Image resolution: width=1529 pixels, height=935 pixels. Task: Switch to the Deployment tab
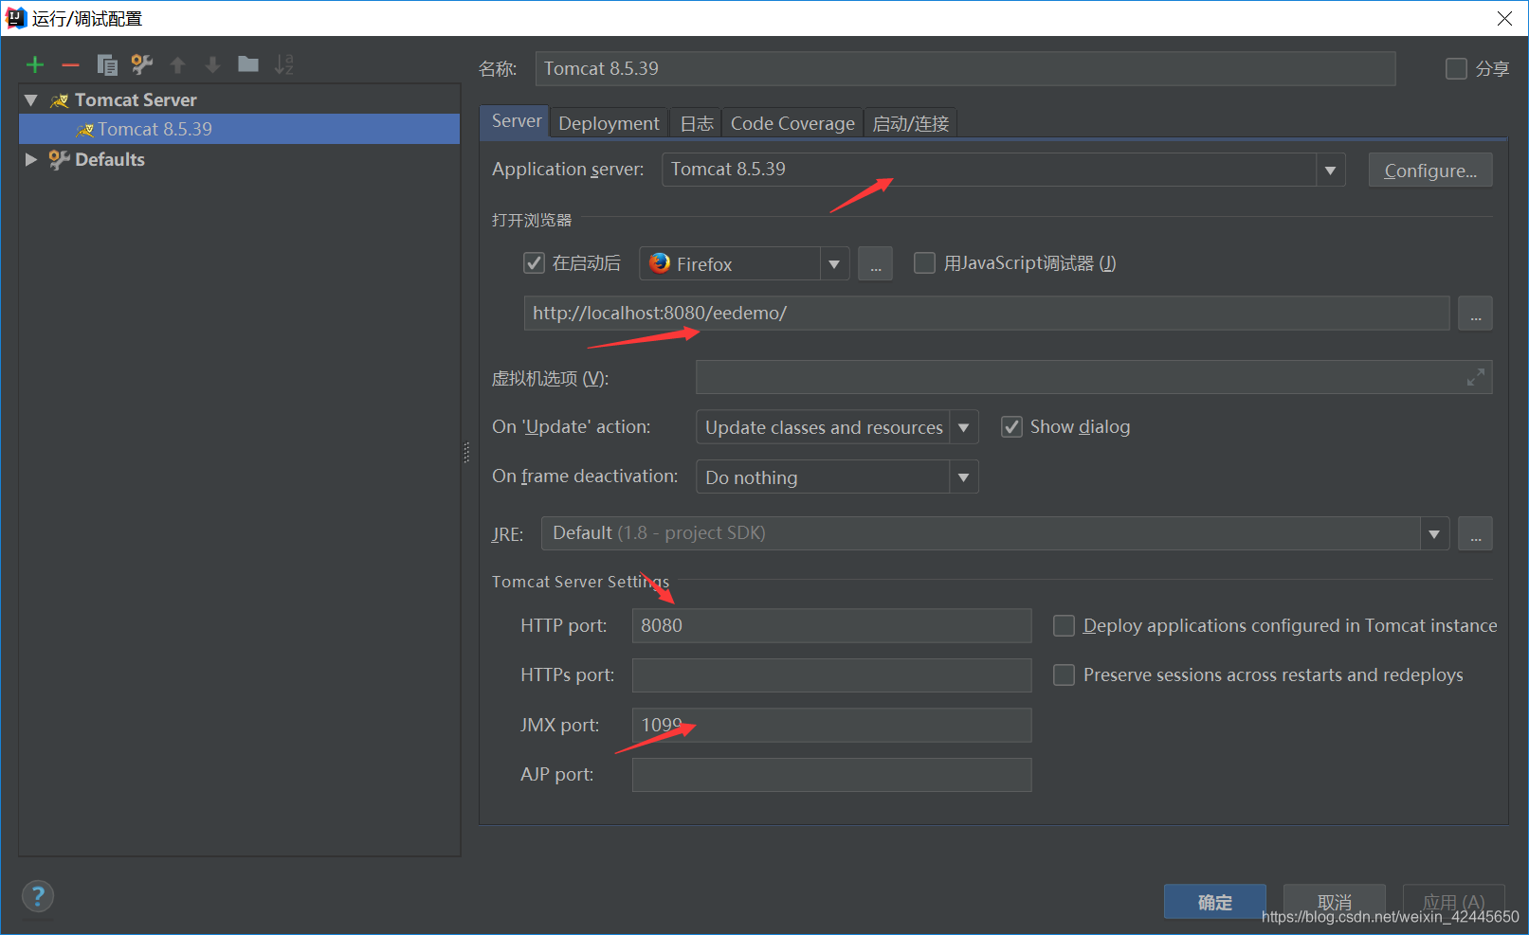coord(609,123)
